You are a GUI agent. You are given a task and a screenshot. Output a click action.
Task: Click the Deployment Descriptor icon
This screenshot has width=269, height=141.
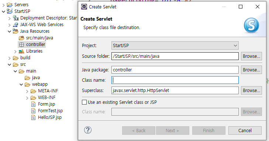15,18
